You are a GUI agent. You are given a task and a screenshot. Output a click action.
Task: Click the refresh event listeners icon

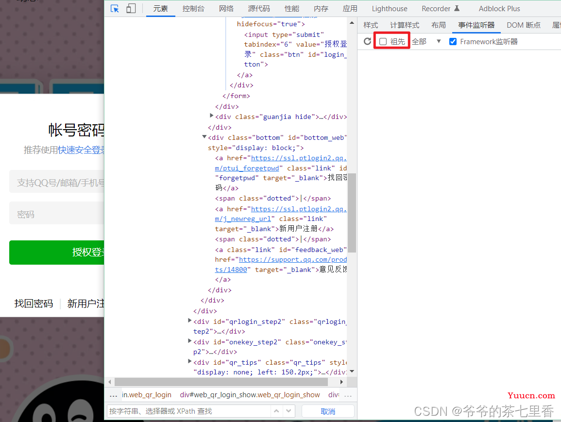pyautogui.click(x=367, y=41)
